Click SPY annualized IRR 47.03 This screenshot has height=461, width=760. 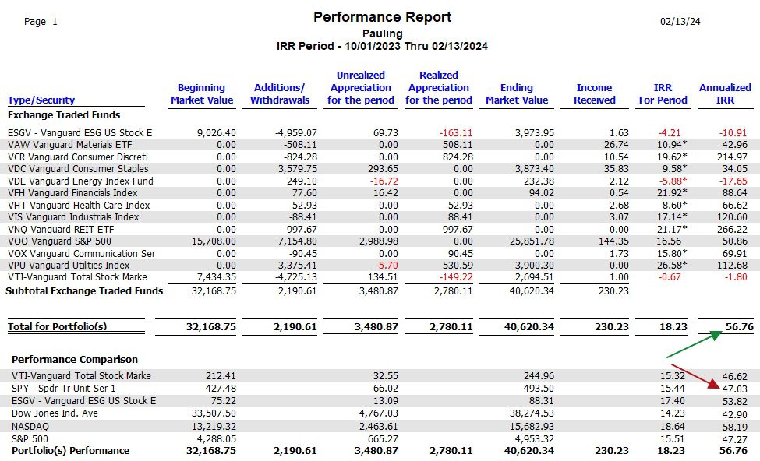[x=735, y=389]
